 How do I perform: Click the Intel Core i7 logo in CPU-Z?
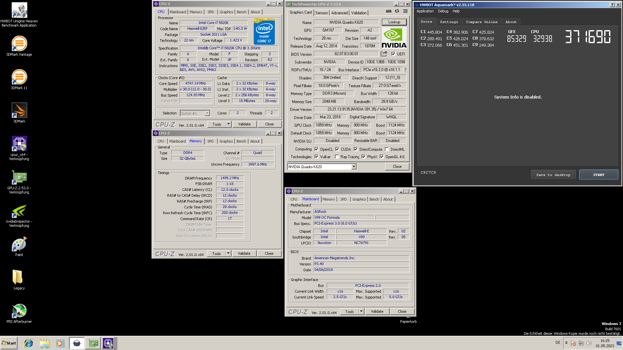[x=264, y=31]
